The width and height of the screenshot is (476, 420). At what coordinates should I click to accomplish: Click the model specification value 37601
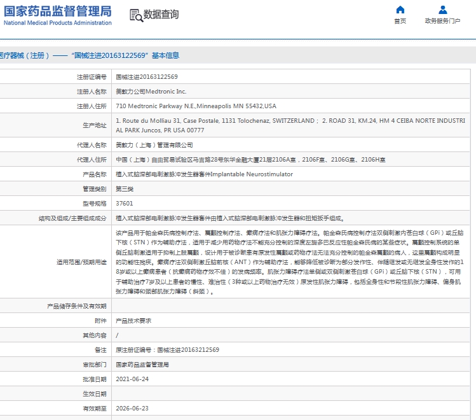click(x=125, y=203)
